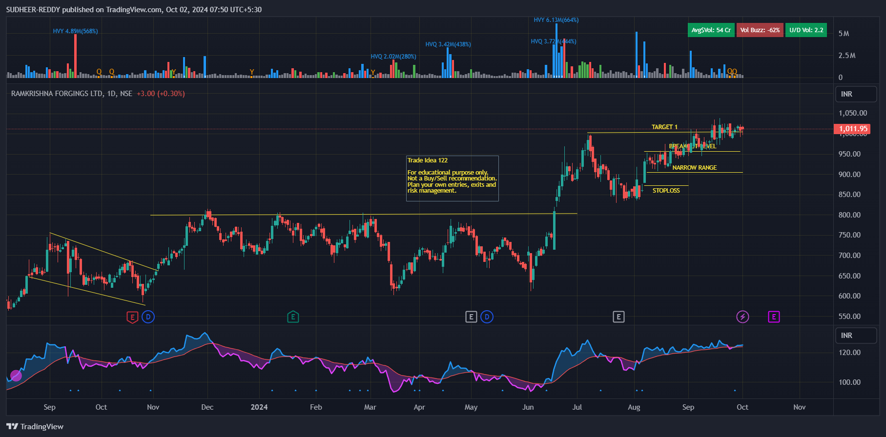This screenshot has height=437, width=886.
Task: Click the 700.00 price axis label
Action: (x=849, y=256)
